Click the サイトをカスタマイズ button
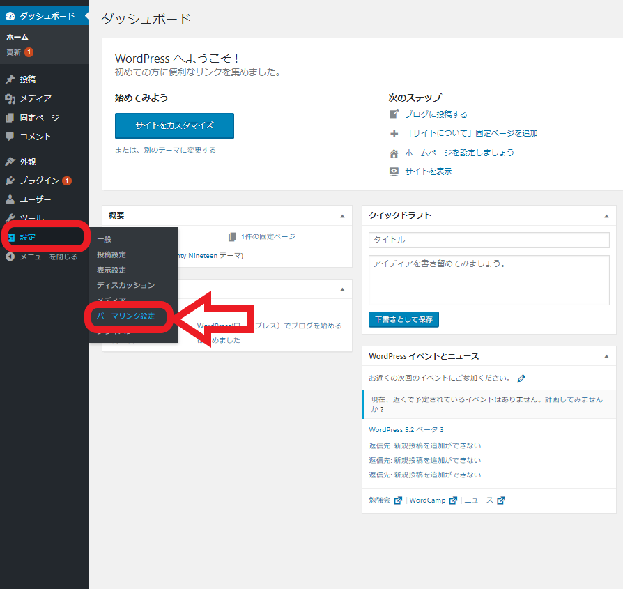This screenshot has width=623, height=589. click(x=174, y=126)
